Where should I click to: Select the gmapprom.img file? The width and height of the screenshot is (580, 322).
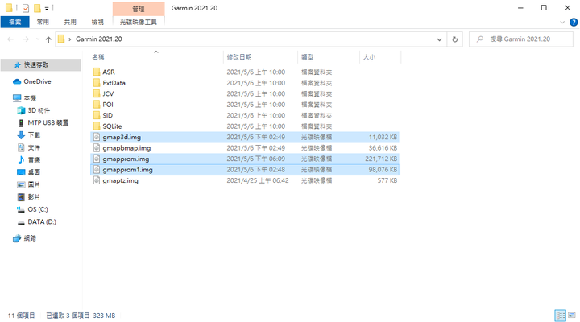pyautogui.click(x=245, y=159)
